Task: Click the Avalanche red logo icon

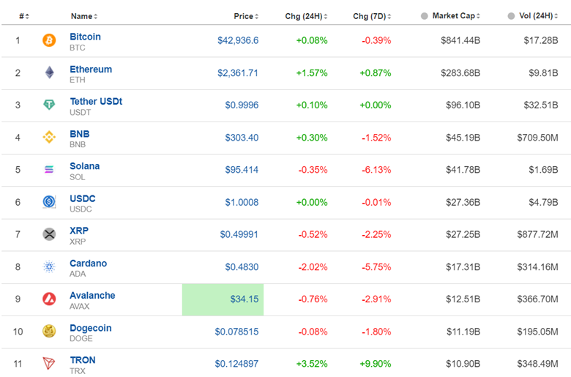Action: (x=49, y=299)
